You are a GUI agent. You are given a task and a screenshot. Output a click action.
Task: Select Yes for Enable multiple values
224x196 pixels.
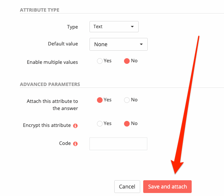click(x=100, y=61)
